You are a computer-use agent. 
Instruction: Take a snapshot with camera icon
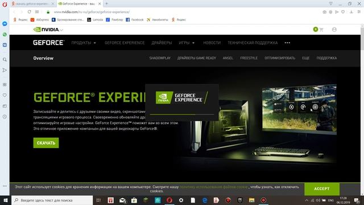coord(325,12)
